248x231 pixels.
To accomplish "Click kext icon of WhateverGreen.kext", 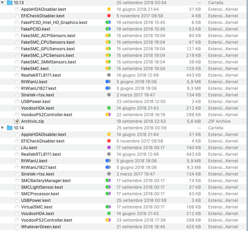I will coord(17,227).
